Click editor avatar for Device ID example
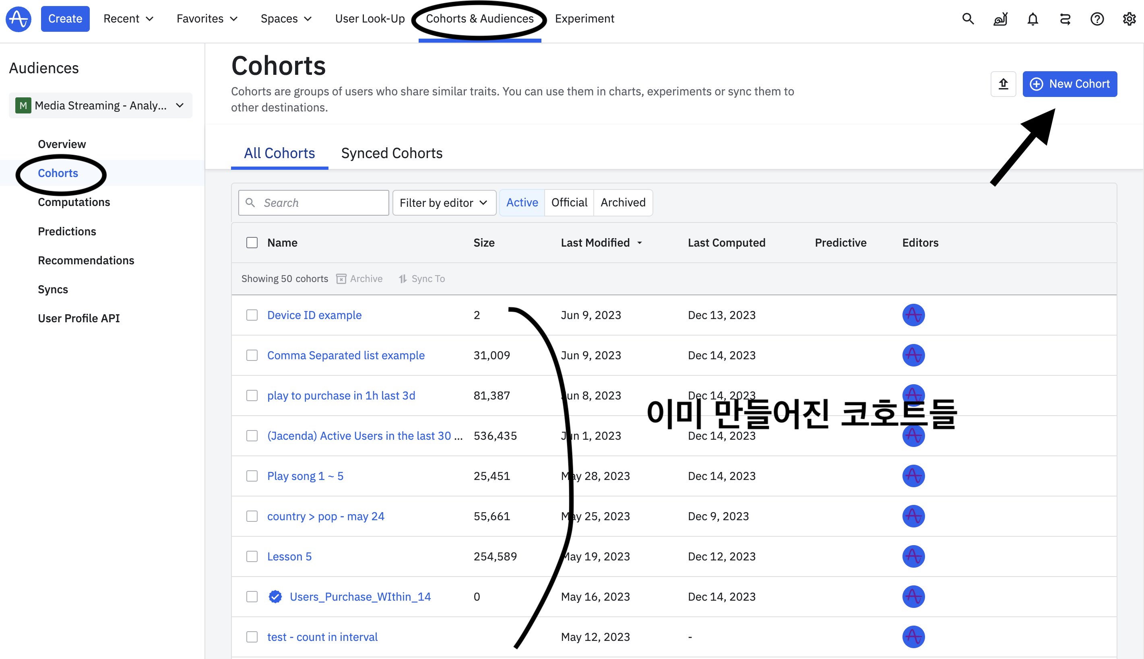 [913, 315]
